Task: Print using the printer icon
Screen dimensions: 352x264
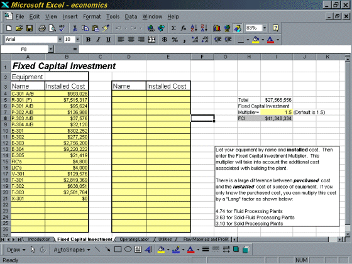Action: pyautogui.click(x=42, y=28)
